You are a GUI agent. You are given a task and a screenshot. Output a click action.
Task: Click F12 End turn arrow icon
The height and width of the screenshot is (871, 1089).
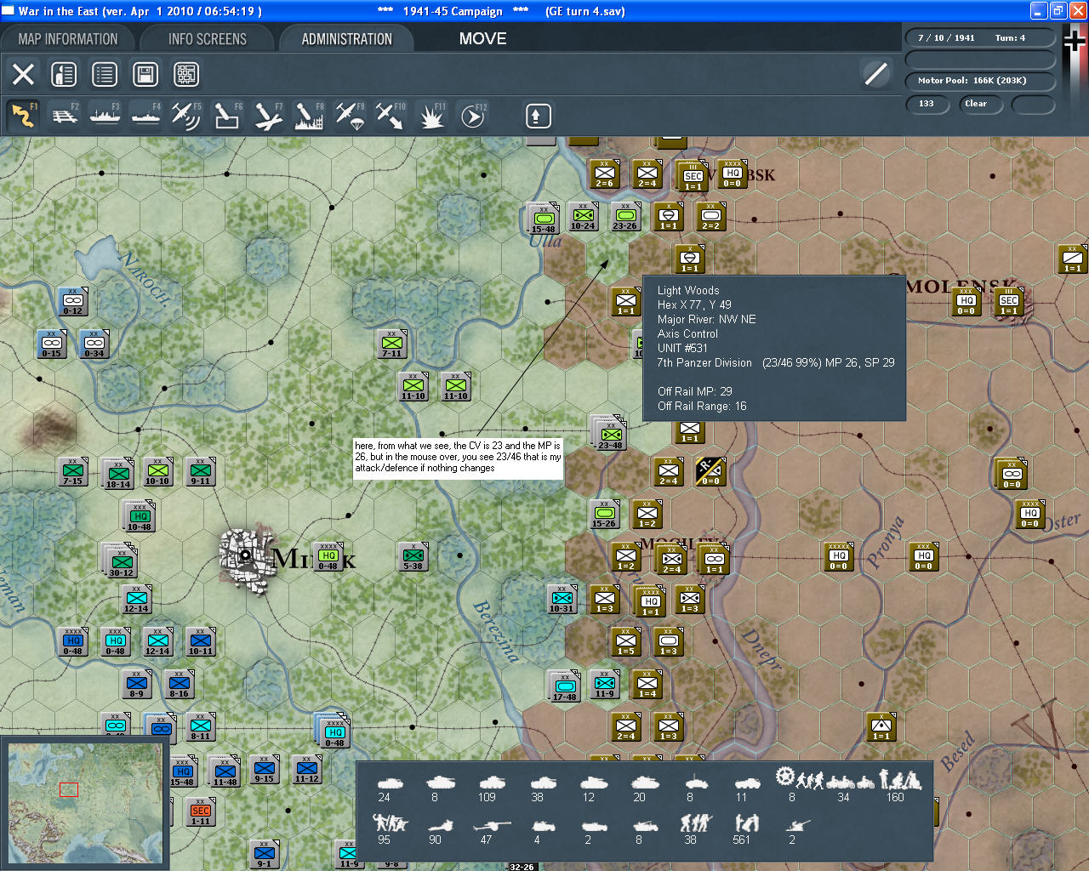pyautogui.click(x=472, y=116)
